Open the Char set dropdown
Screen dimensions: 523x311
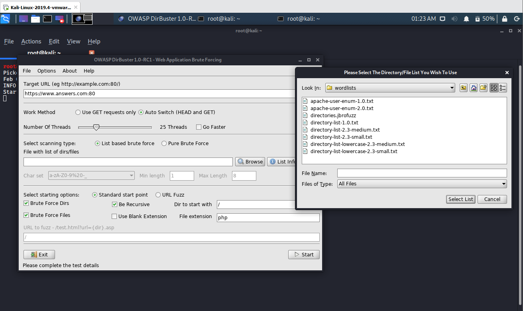[x=91, y=176]
